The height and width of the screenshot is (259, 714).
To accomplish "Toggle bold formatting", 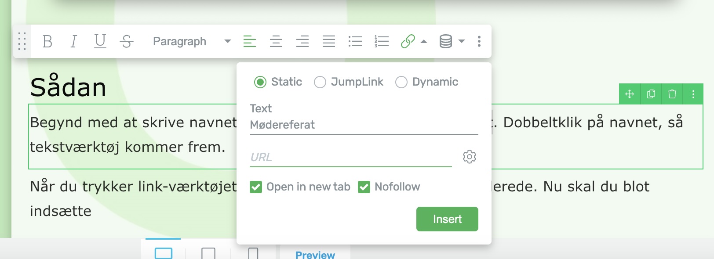I will coord(47,41).
